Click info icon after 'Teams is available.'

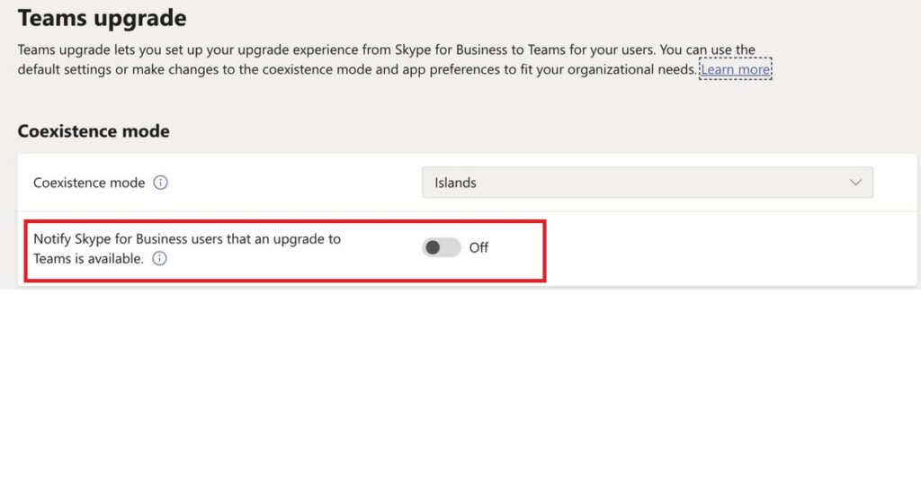[x=159, y=259]
